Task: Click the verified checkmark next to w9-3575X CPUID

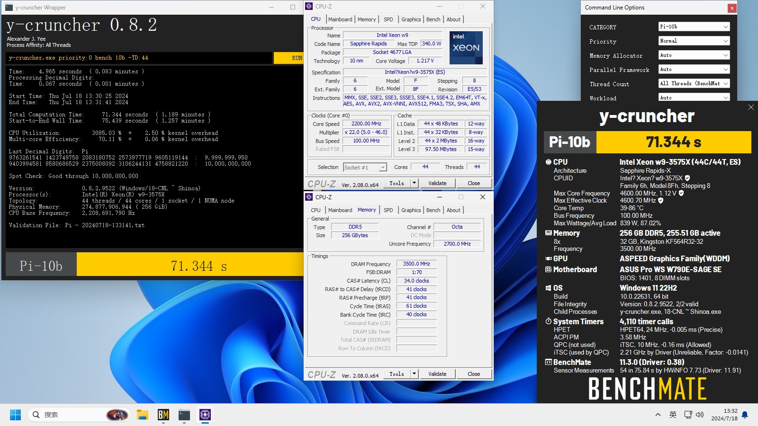Action: pos(687,178)
